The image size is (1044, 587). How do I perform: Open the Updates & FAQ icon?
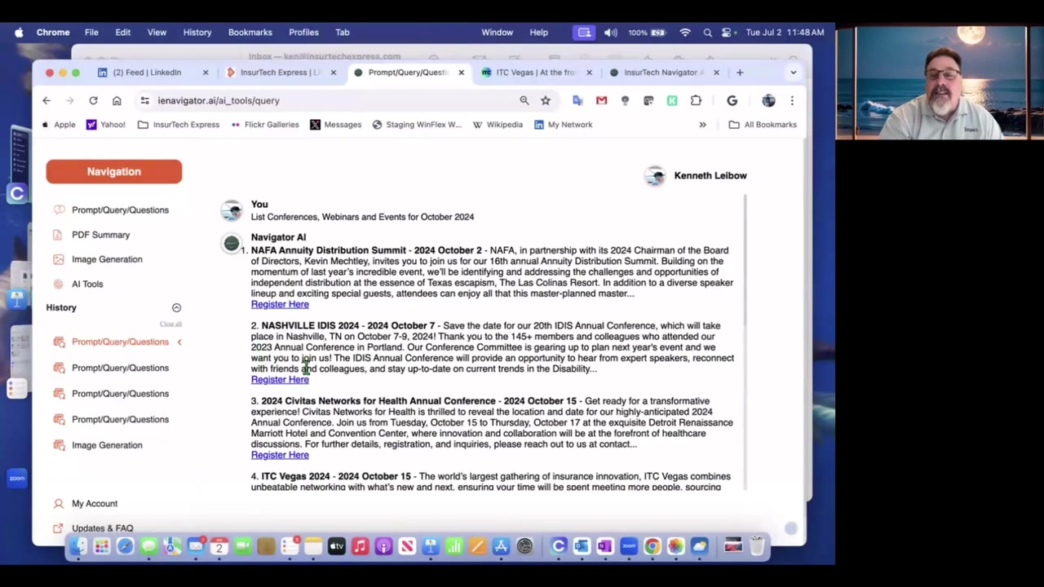click(57, 528)
